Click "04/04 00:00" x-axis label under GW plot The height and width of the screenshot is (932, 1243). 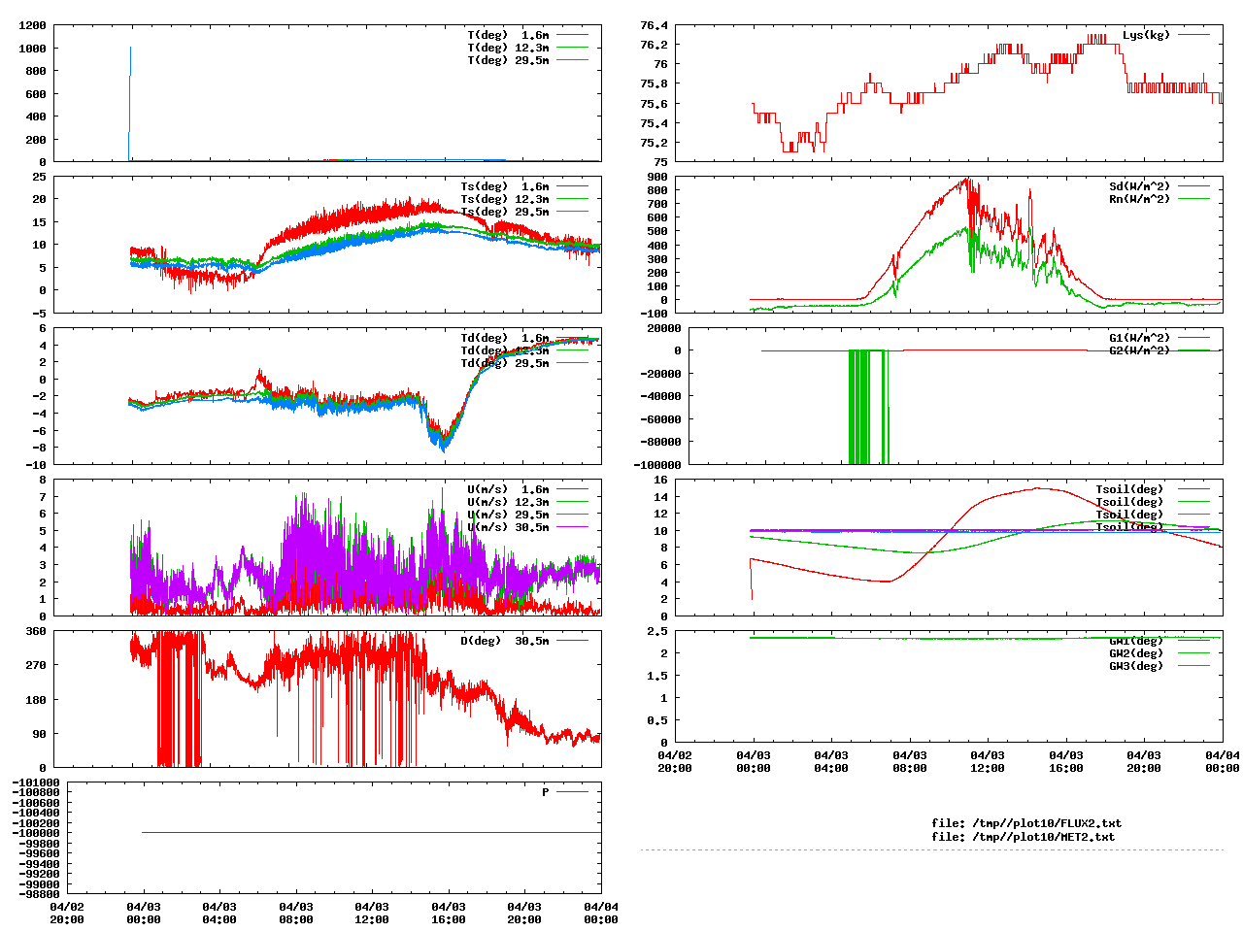tap(1223, 761)
